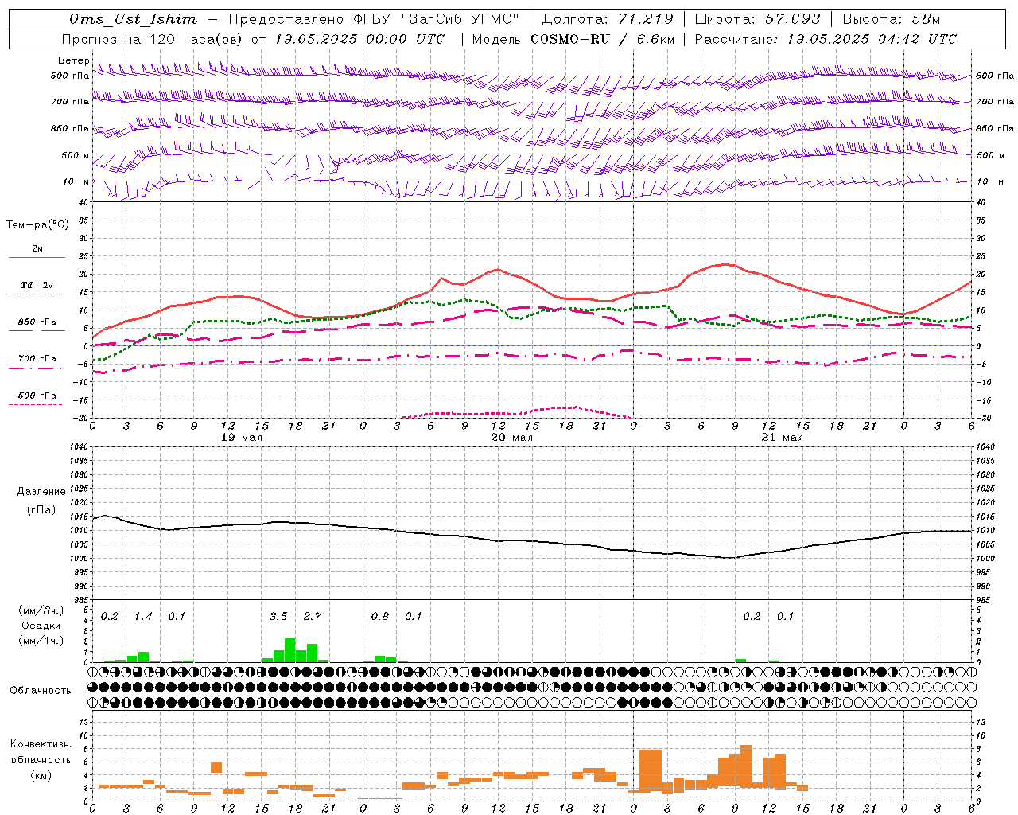Image resolution: width=1018 pixels, height=815 pixels.
Task: Click the elevation text Высота: 58м
Action: pos(892,19)
